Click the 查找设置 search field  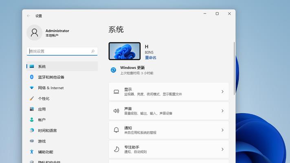[x=62, y=51]
